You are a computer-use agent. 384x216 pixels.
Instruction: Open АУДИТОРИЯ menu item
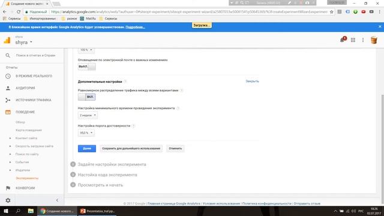pyautogui.click(x=25, y=88)
